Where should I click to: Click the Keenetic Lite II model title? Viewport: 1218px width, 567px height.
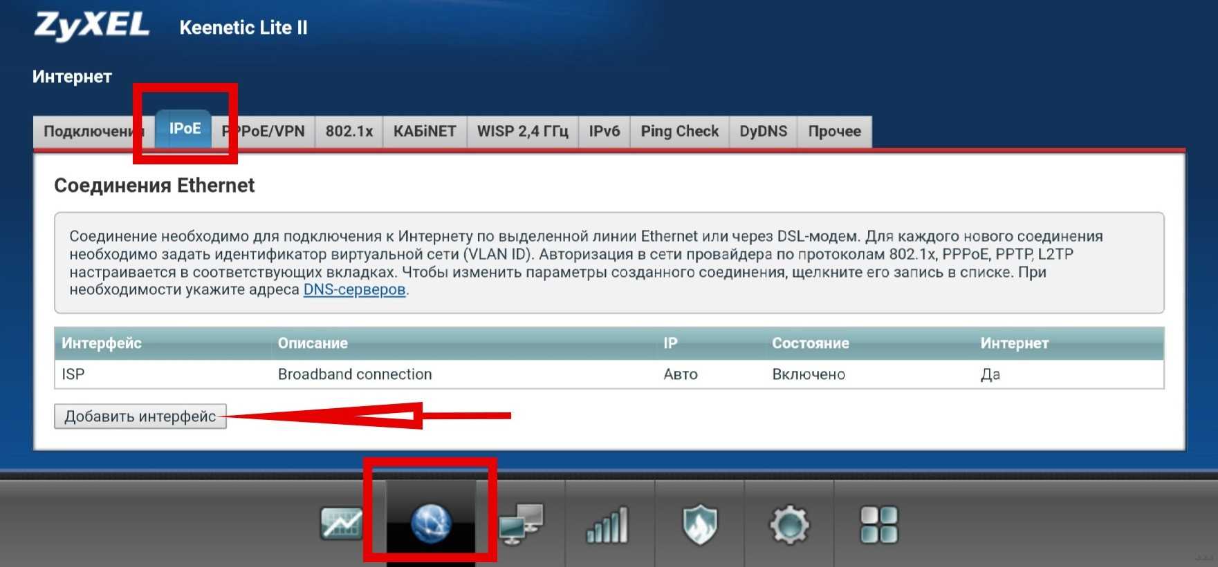[243, 28]
